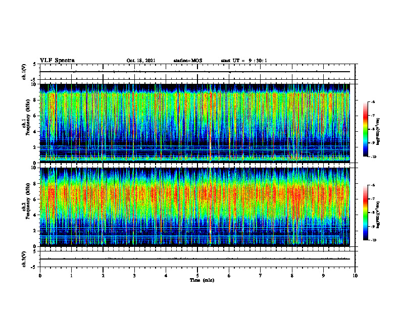This screenshot has width=400, height=309.
Task: Click time axis tick label "5"
Action: (197, 276)
